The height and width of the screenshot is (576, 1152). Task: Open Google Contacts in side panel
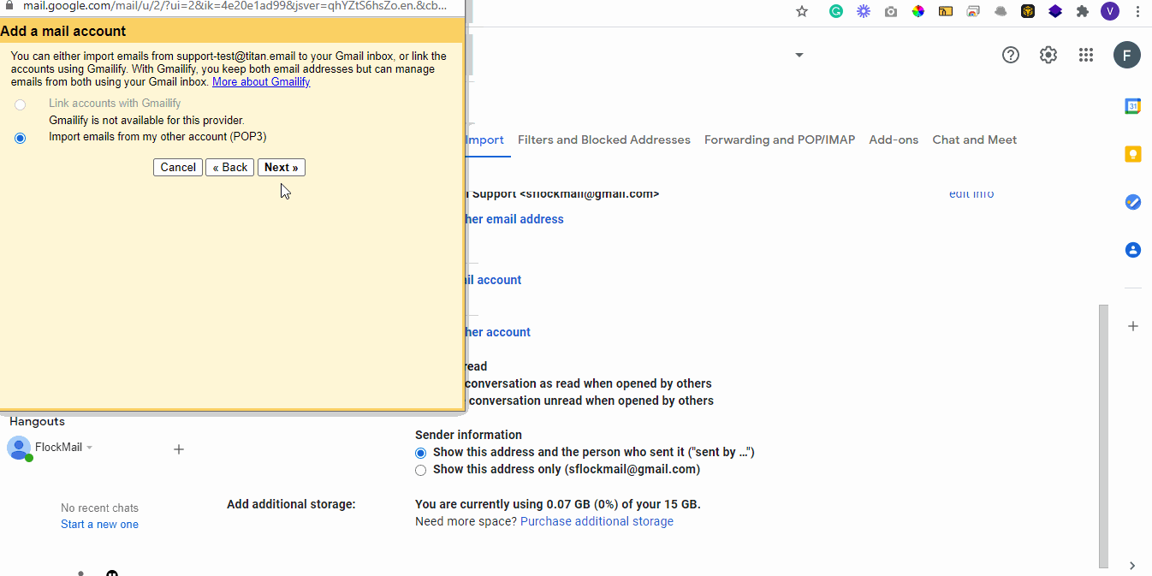(1133, 250)
